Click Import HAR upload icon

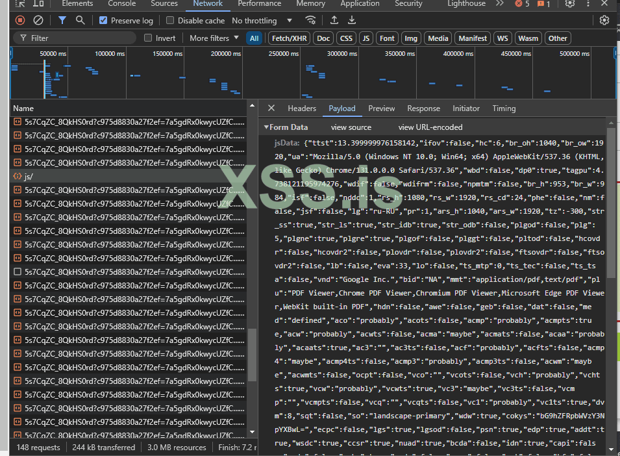[x=334, y=21]
